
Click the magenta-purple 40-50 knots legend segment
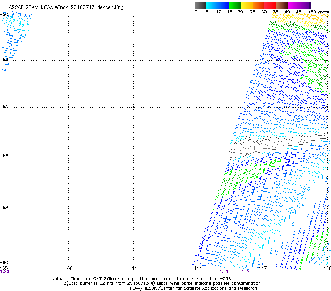tap(299, 5)
